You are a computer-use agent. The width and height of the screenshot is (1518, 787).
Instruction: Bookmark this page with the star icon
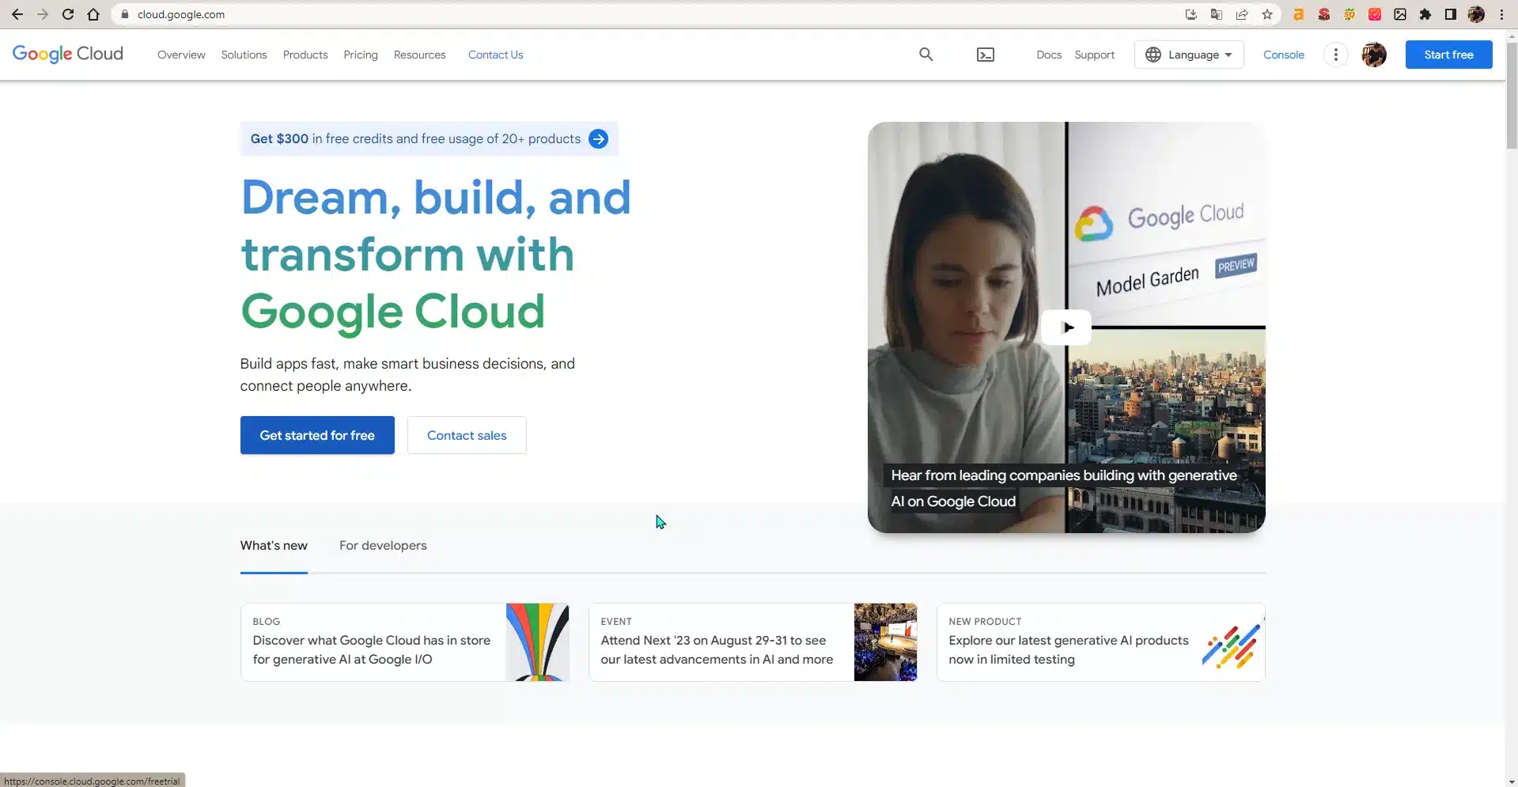coord(1267,14)
